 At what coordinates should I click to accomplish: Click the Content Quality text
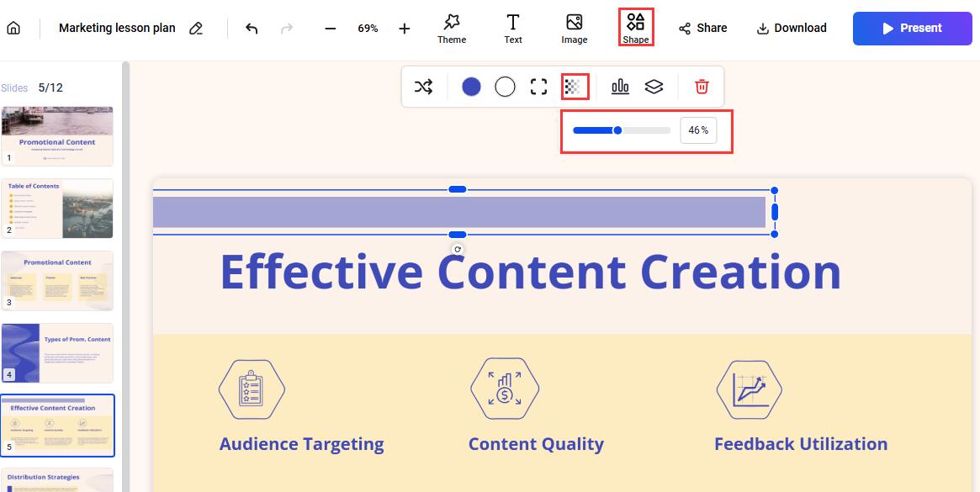(536, 444)
